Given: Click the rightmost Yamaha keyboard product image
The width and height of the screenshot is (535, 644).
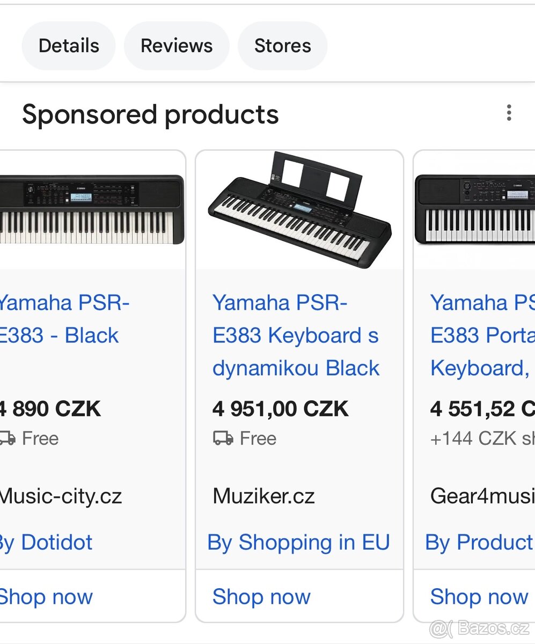Looking at the screenshot, I should [x=478, y=209].
